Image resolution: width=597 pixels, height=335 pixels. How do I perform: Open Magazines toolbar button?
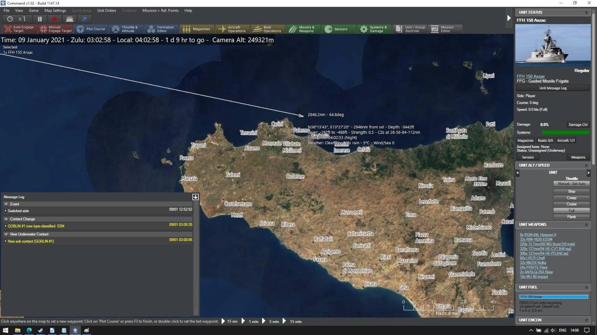tap(197, 29)
